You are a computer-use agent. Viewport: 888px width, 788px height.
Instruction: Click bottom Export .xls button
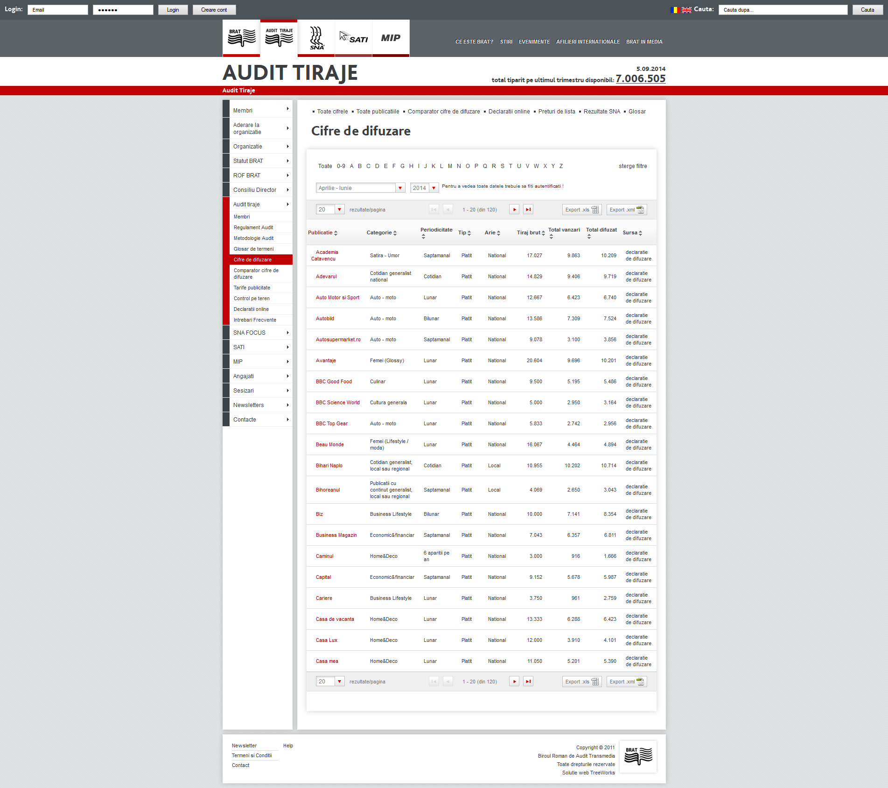[582, 682]
